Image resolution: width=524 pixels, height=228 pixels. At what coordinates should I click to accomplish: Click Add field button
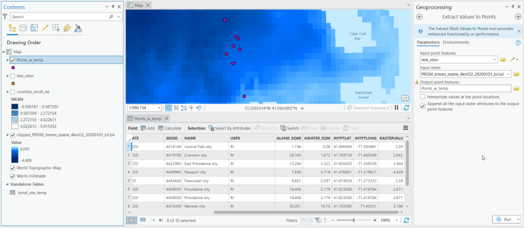coord(148,128)
